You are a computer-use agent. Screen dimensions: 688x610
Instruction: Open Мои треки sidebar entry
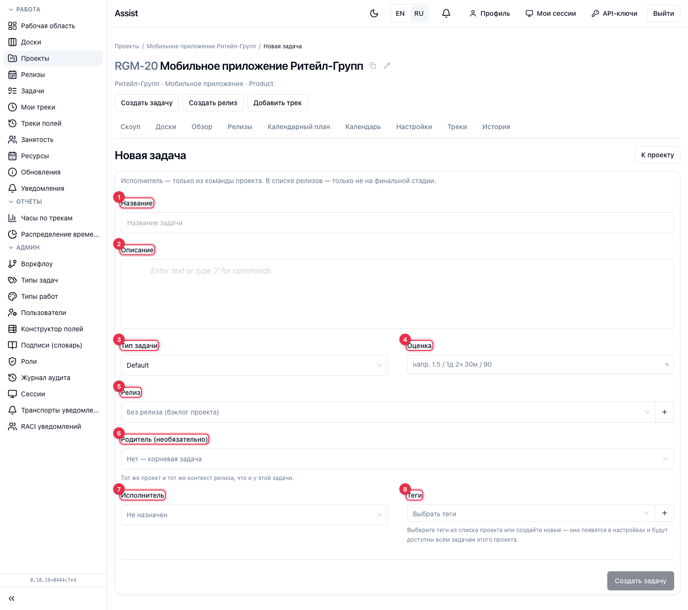tap(53, 107)
